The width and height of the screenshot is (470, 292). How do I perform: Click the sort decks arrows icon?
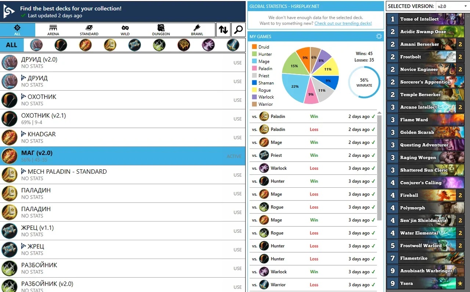click(223, 30)
